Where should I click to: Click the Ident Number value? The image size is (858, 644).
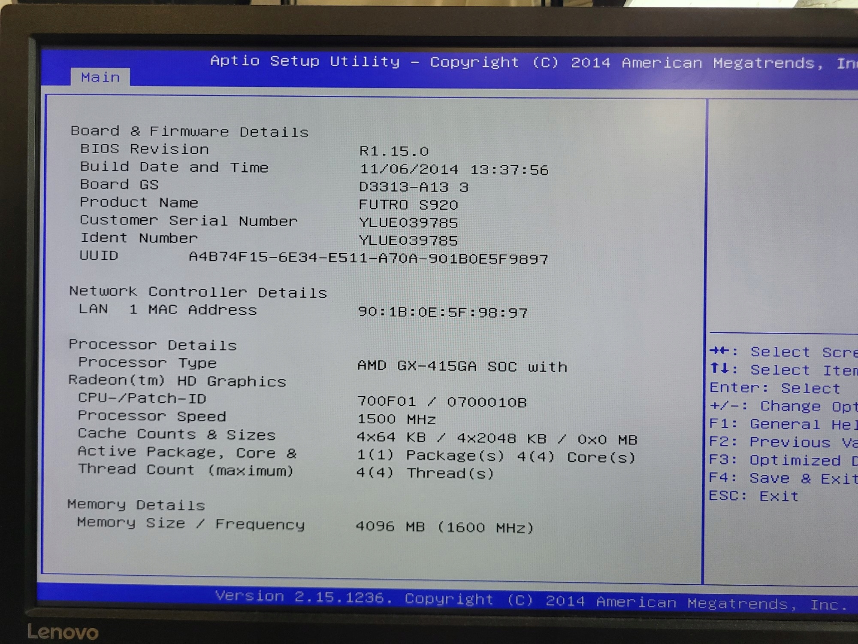[408, 240]
